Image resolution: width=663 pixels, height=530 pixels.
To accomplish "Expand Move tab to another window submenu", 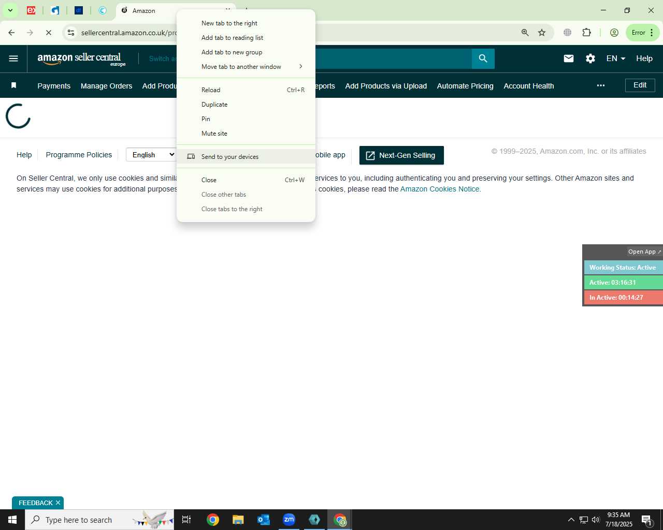I will (x=246, y=67).
